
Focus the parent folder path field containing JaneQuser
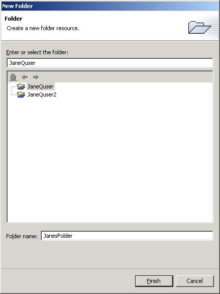point(110,63)
